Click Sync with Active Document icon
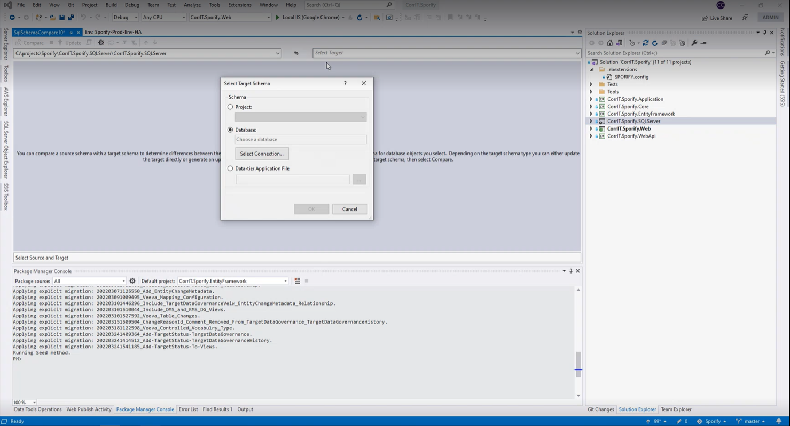This screenshot has width=790, height=426. (x=645, y=43)
